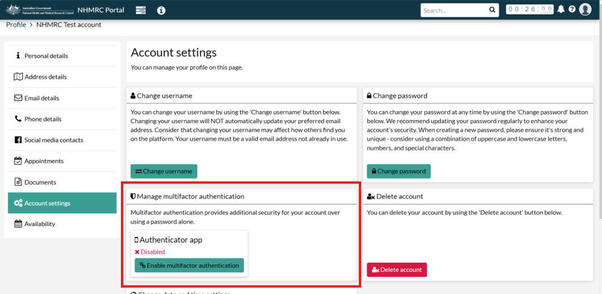
Task: Open Address details in sidebar
Action: (x=62, y=77)
